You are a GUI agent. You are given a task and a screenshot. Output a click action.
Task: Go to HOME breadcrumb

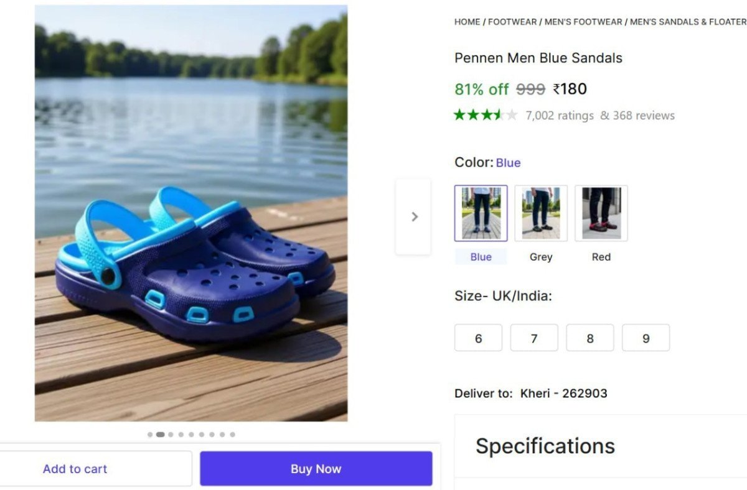click(467, 22)
